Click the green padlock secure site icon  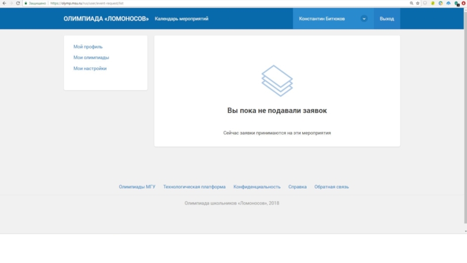(x=26, y=3)
